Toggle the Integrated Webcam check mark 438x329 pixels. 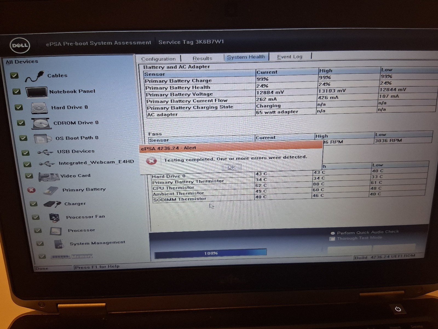coord(27,164)
